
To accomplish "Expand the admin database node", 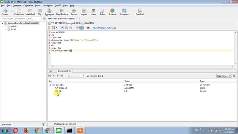I will tap(6, 26).
